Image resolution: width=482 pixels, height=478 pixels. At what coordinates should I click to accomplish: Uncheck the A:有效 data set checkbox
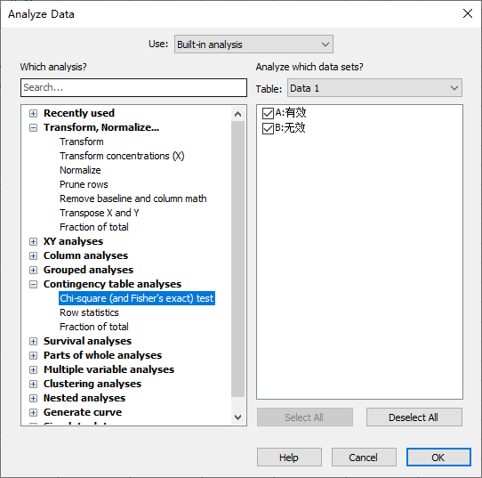(268, 113)
